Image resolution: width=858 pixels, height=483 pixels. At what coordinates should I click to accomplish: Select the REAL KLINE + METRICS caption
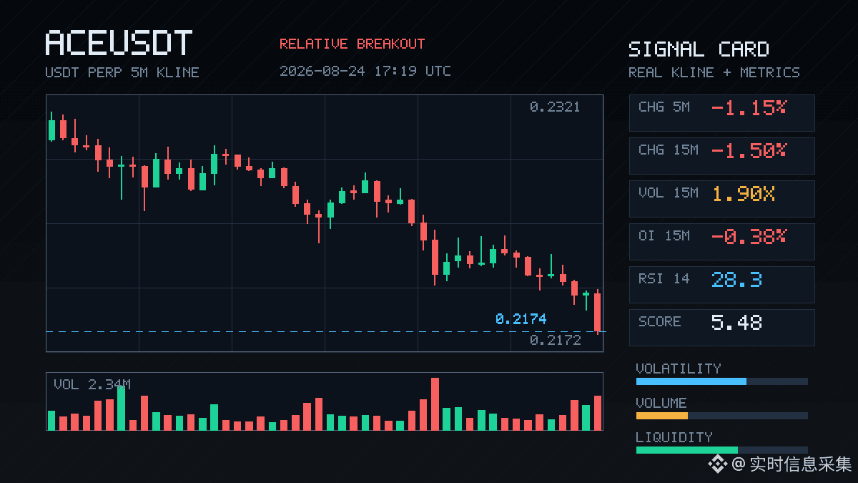coord(714,72)
